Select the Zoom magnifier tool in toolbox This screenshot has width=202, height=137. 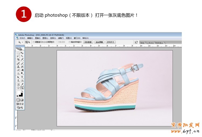coord(22,88)
